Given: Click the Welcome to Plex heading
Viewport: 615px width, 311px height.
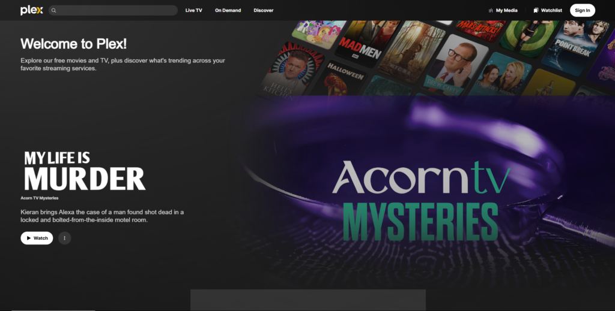Looking at the screenshot, I should [74, 44].
